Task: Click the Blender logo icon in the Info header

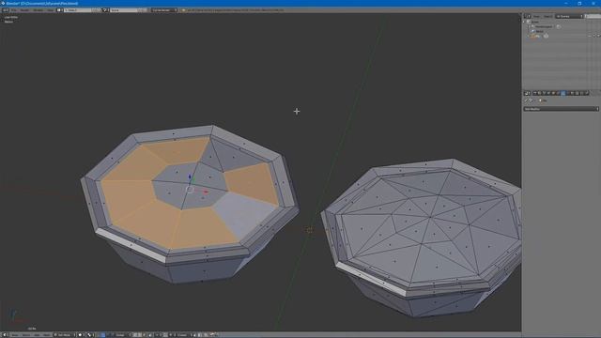Action: tap(183, 10)
